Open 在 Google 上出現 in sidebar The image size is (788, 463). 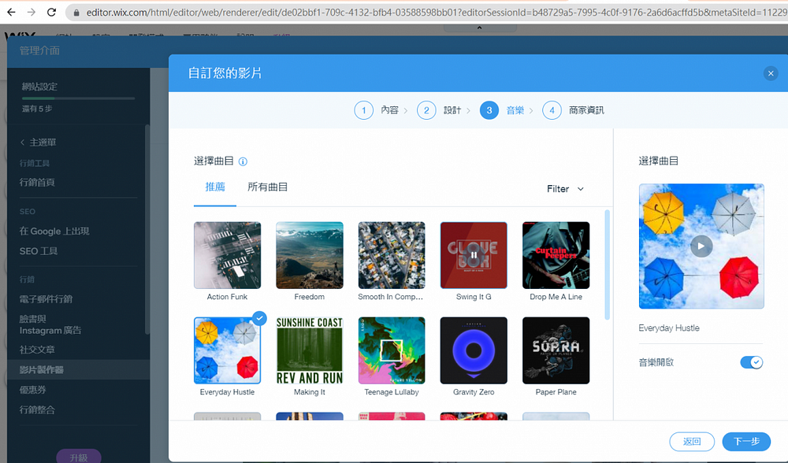point(54,231)
